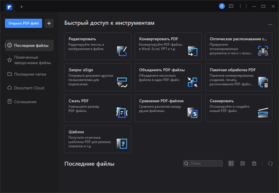This screenshot has width=279, height=193.
Task: Expand more tools with the ellipsis button
Action: pyautogui.click(x=271, y=24)
